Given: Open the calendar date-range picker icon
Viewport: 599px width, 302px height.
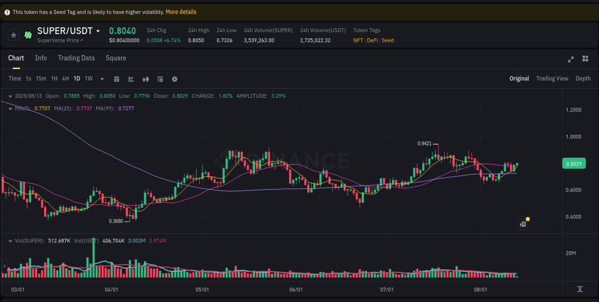Looking at the screenshot, I should point(116,79).
